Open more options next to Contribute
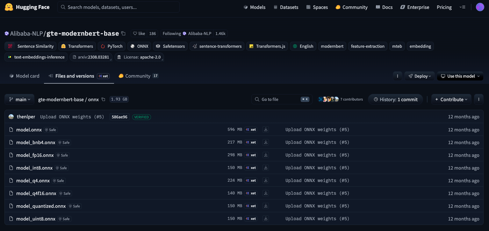 pyautogui.click(x=478, y=99)
